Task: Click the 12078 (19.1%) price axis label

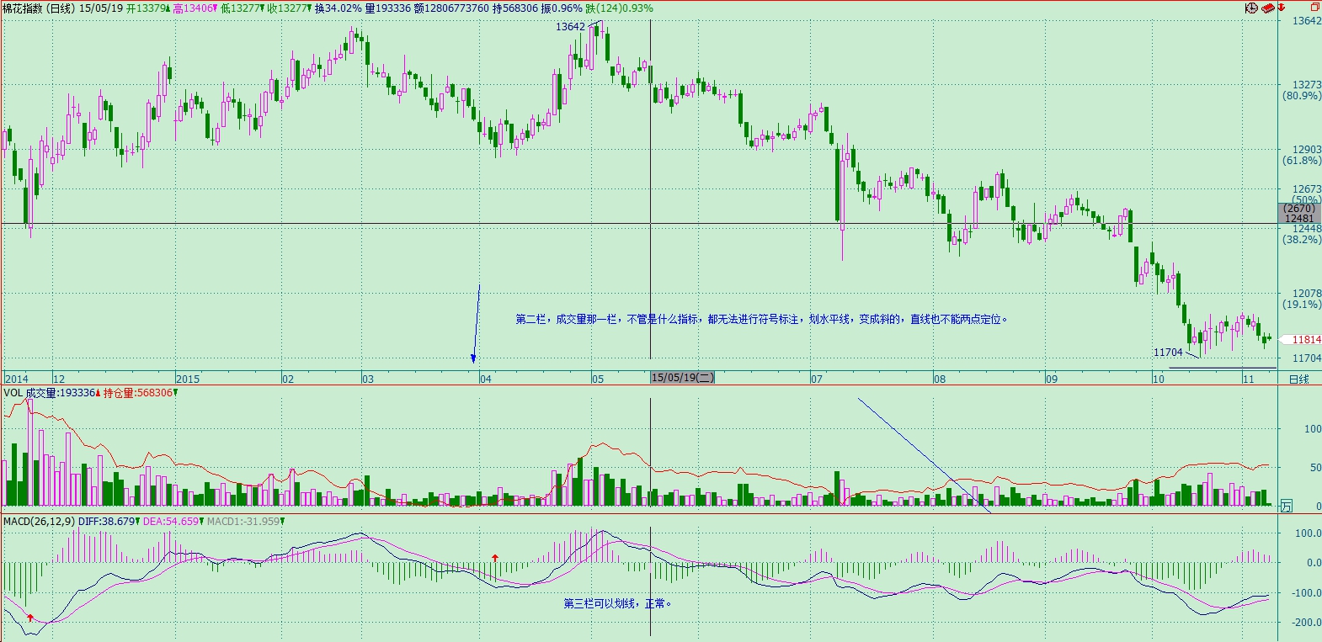Action: pyautogui.click(x=1302, y=299)
